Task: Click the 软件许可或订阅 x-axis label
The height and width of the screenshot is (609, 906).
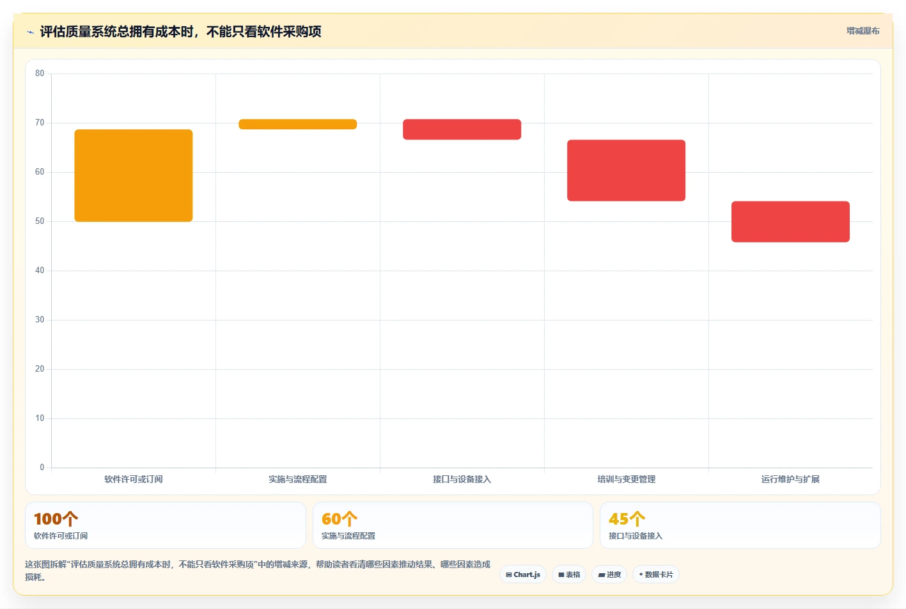Action: [134, 479]
